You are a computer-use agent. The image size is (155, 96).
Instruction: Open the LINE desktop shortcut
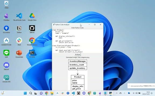pyautogui.click(x=6, y=54)
